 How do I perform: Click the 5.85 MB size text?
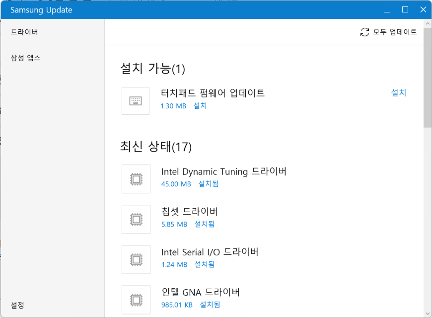click(174, 224)
